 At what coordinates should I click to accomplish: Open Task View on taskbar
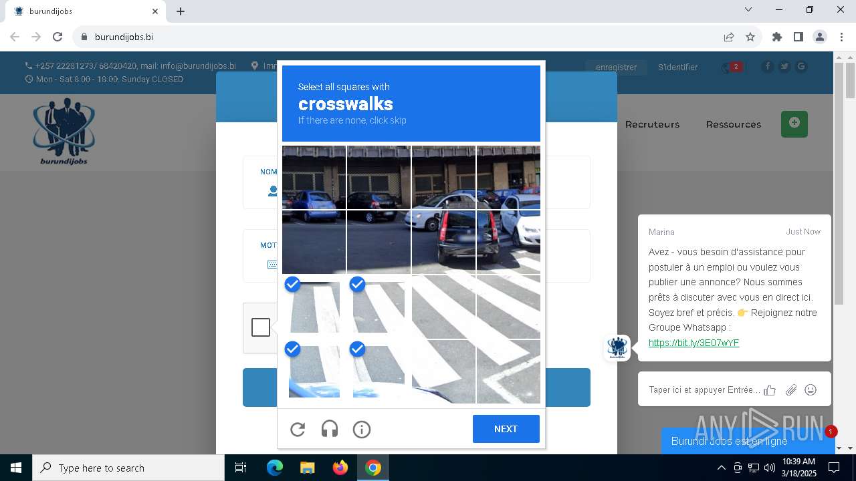[x=241, y=468]
